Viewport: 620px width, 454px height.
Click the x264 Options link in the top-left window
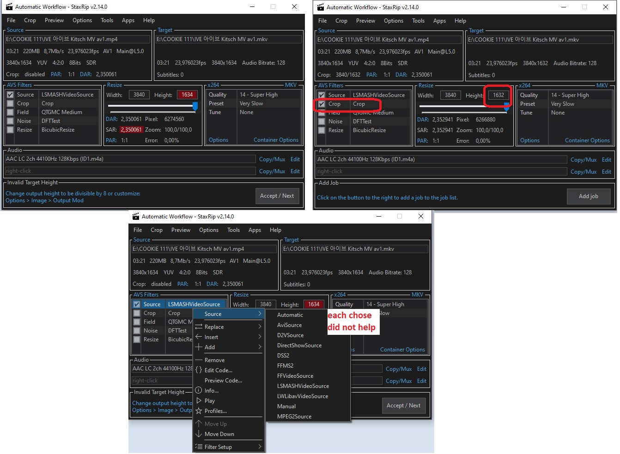(x=218, y=140)
